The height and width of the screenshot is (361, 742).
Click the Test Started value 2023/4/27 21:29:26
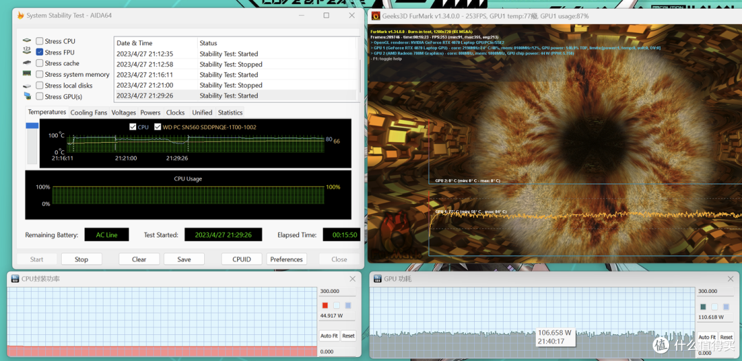tap(223, 234)
